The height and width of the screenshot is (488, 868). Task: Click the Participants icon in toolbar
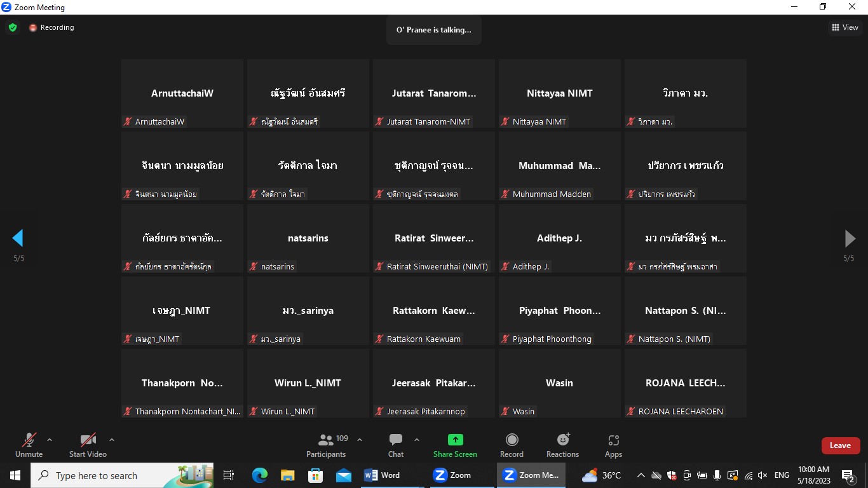(326, 440)
